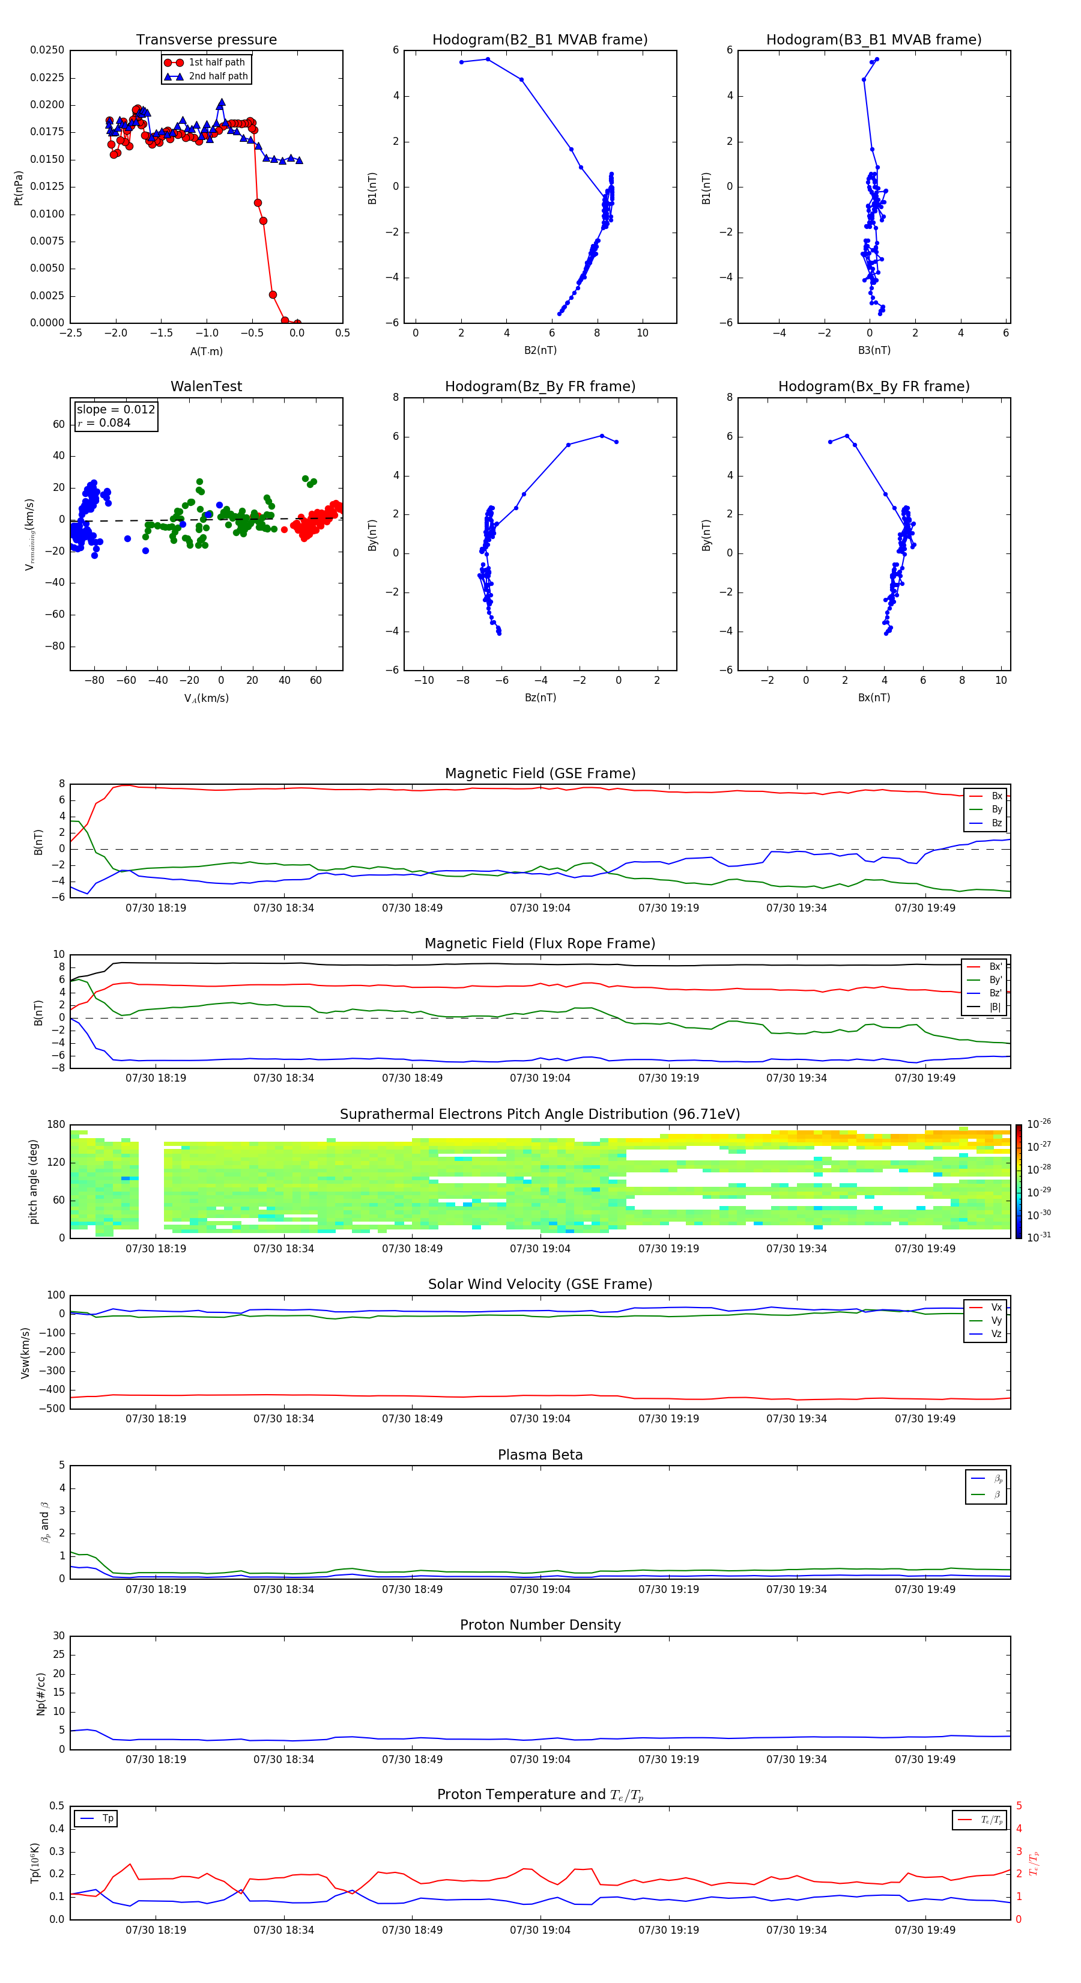Click the Suprathermal Electrons Pitch Angle title
The width and height of the screenshot is (1081, 1983).
540,1114
